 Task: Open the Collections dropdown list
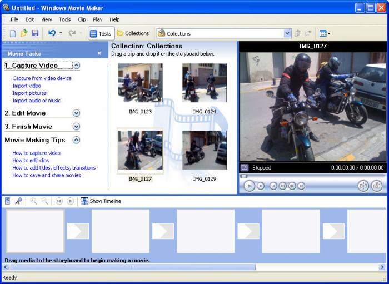[x=287, y=33]
